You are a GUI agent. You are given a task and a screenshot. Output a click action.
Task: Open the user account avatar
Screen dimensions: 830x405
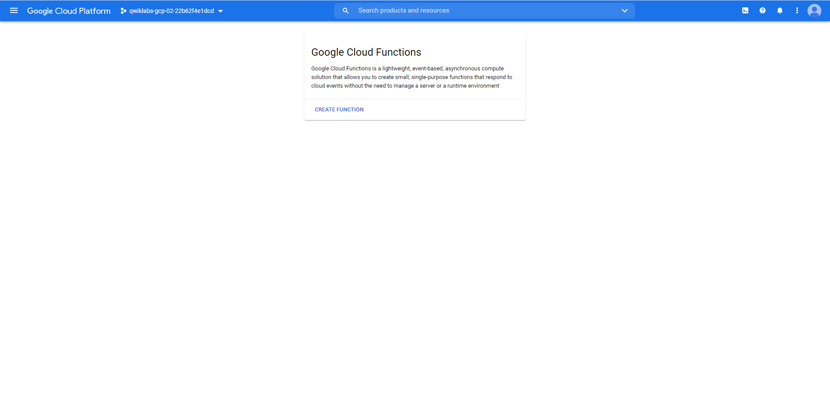[x=814, y=11]
